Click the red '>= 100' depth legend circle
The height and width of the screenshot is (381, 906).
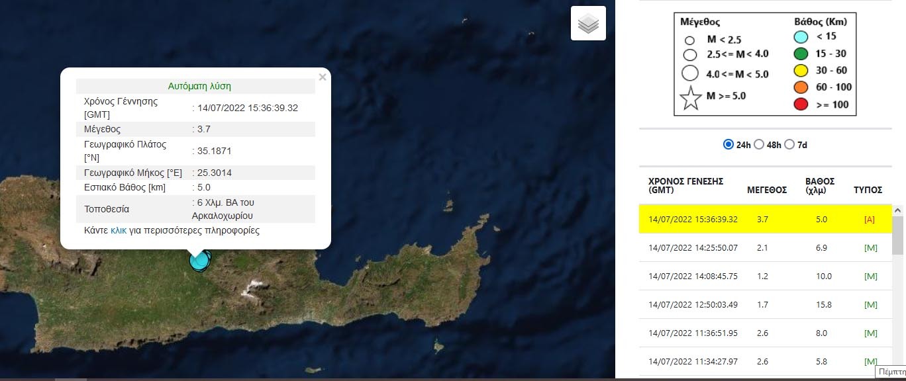click(801, 104)
